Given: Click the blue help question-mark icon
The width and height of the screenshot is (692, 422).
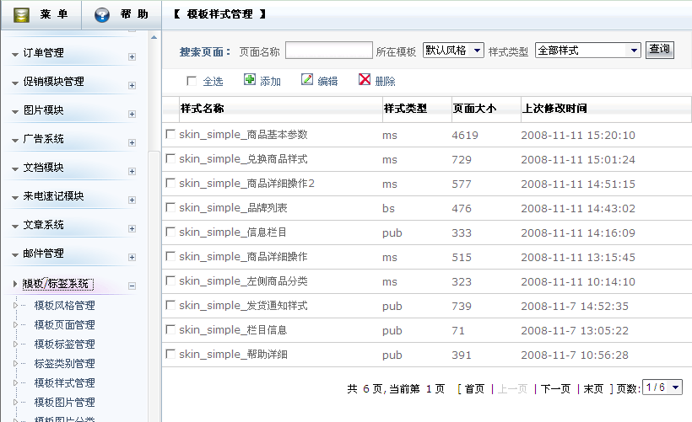Looking at the screenshot, I should coord(102,15).
